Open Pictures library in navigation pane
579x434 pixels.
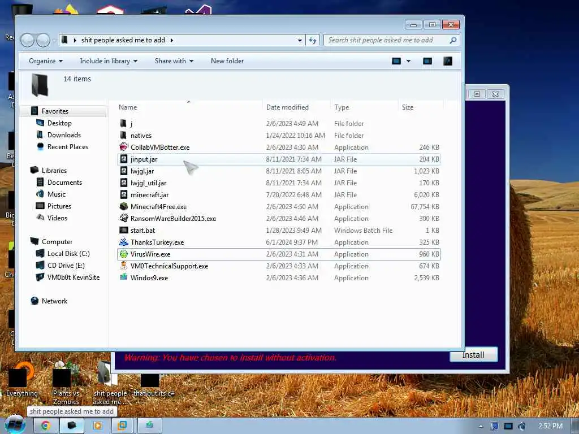pos(59,206)
